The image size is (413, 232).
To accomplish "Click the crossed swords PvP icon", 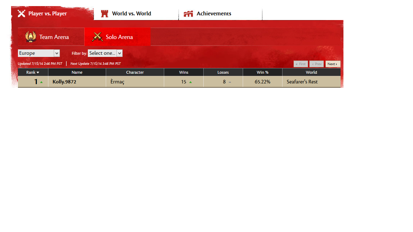I will (22, 13).
